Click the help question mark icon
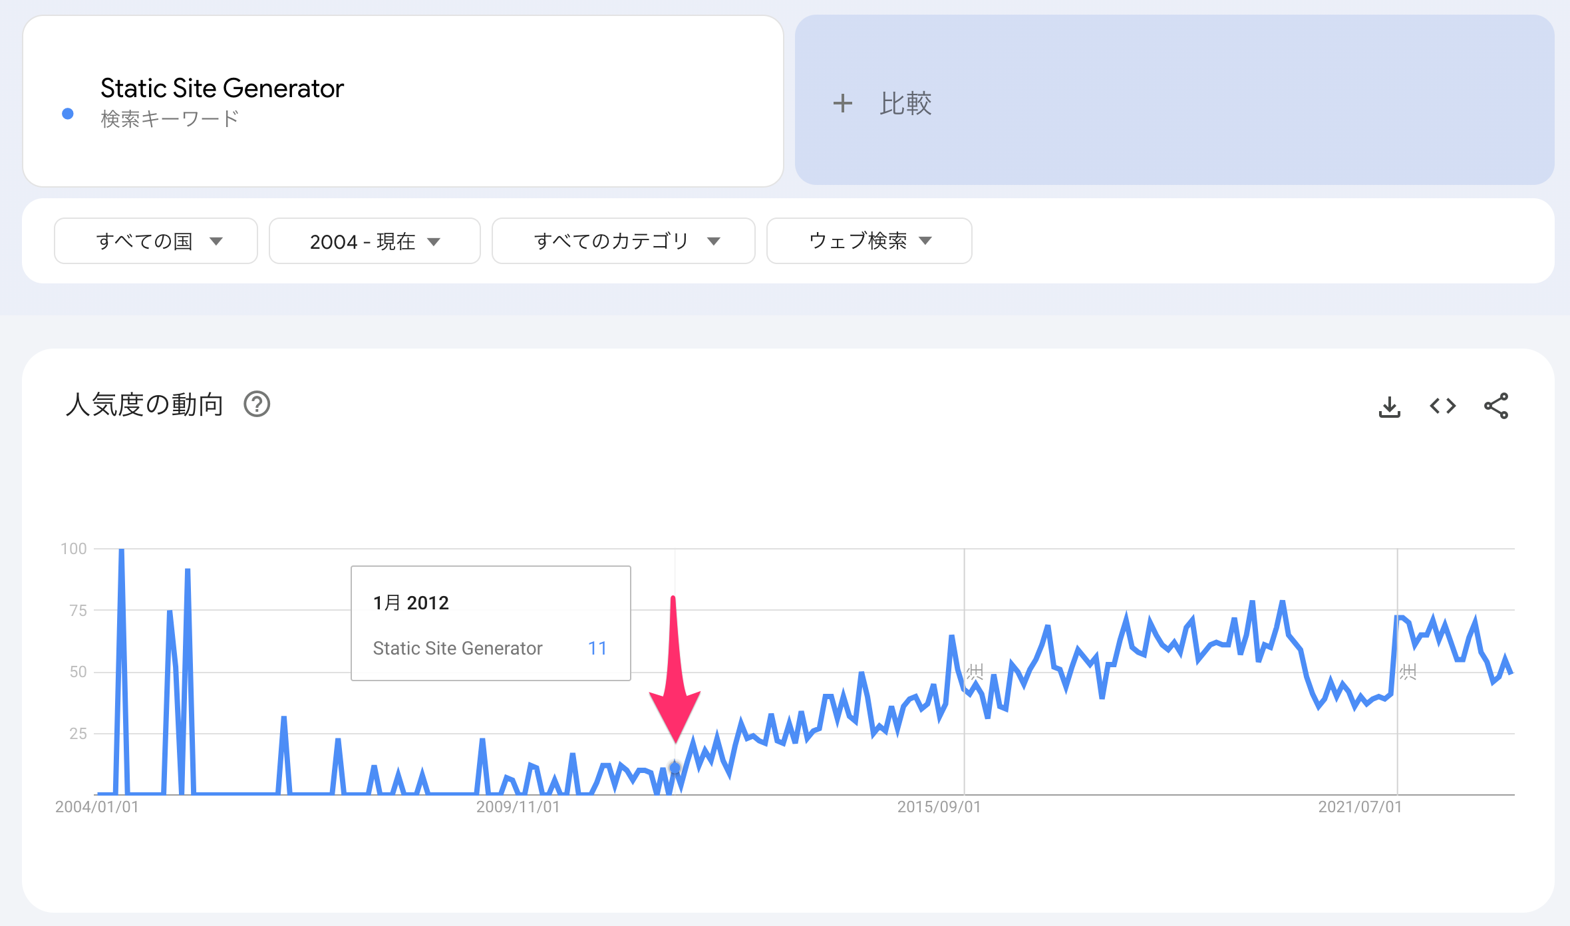1570x926 pixels. point(257,404)
